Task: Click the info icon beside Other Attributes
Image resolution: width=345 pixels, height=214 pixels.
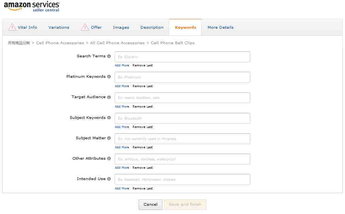Action: tap(109, 159)
